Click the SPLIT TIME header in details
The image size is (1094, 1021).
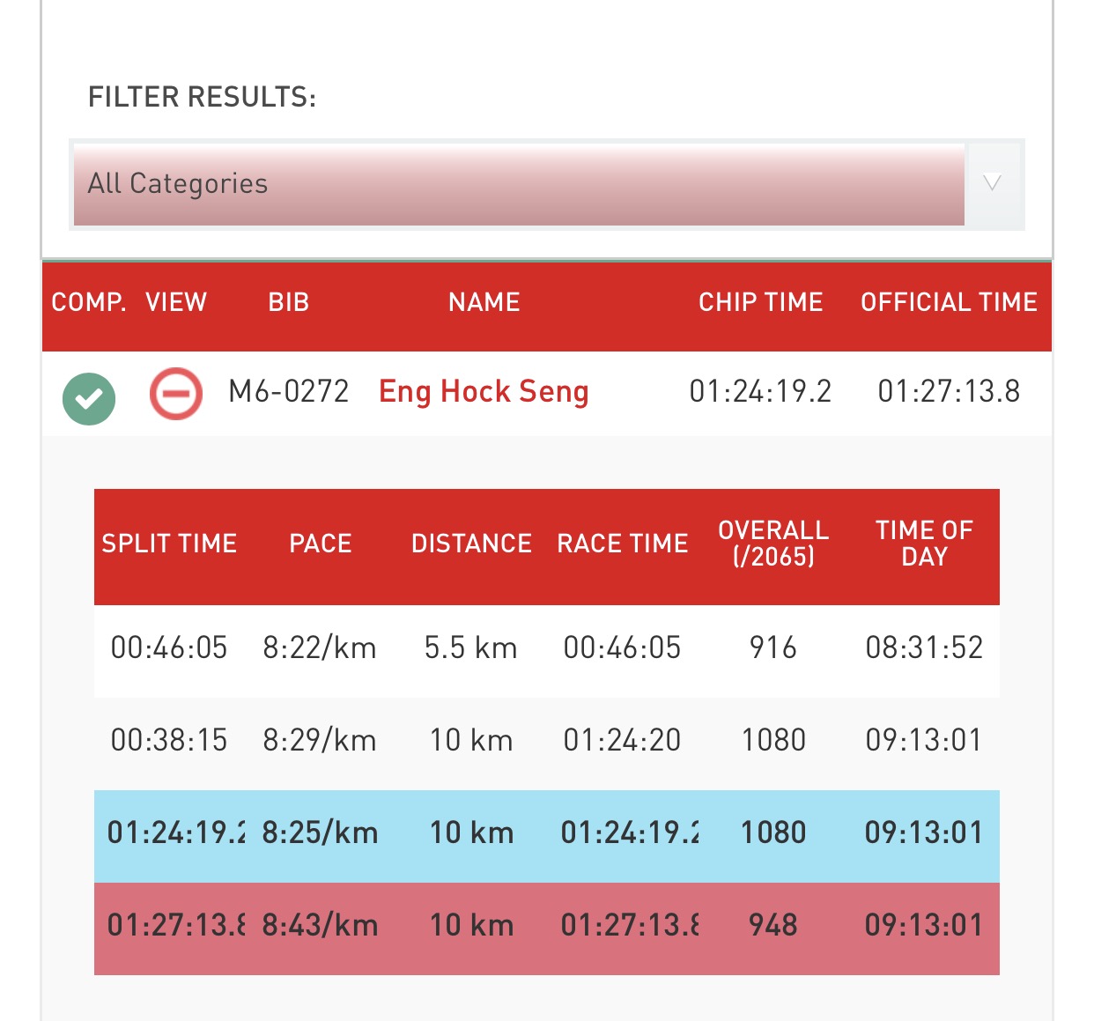pos(169,544)
